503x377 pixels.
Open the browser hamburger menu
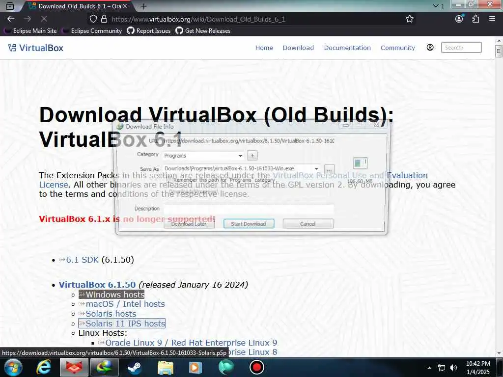point(492,19)
